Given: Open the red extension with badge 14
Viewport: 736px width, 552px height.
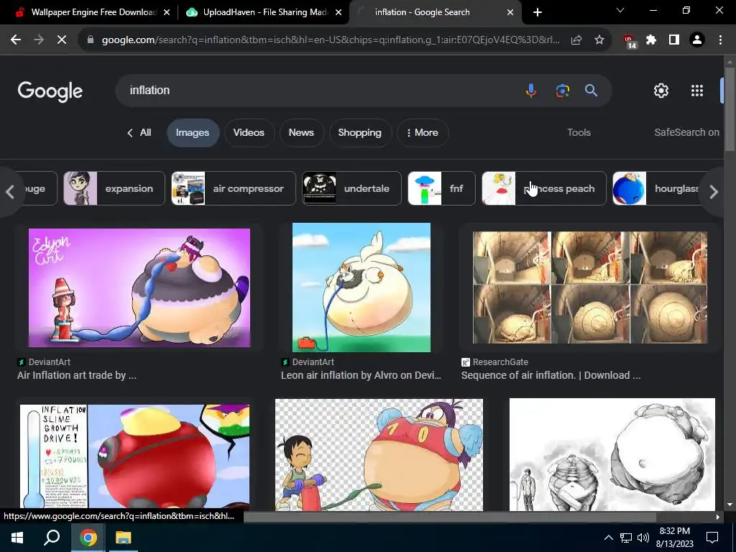Looking at the screenshot, I should pos(630,41).
